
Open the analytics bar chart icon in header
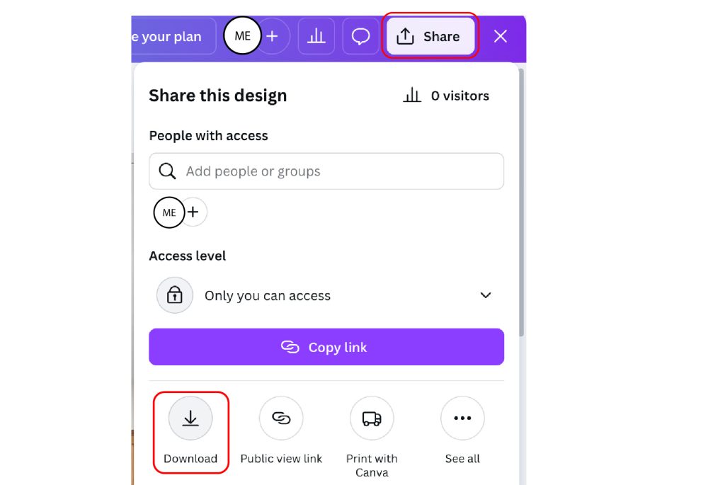pos(316,36)
